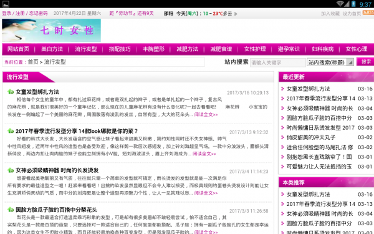The width and height of the screenshot is (374, 234).
Task: Click the timestamp 2017/3/16 10:29:13
Action: coord(247,93)
